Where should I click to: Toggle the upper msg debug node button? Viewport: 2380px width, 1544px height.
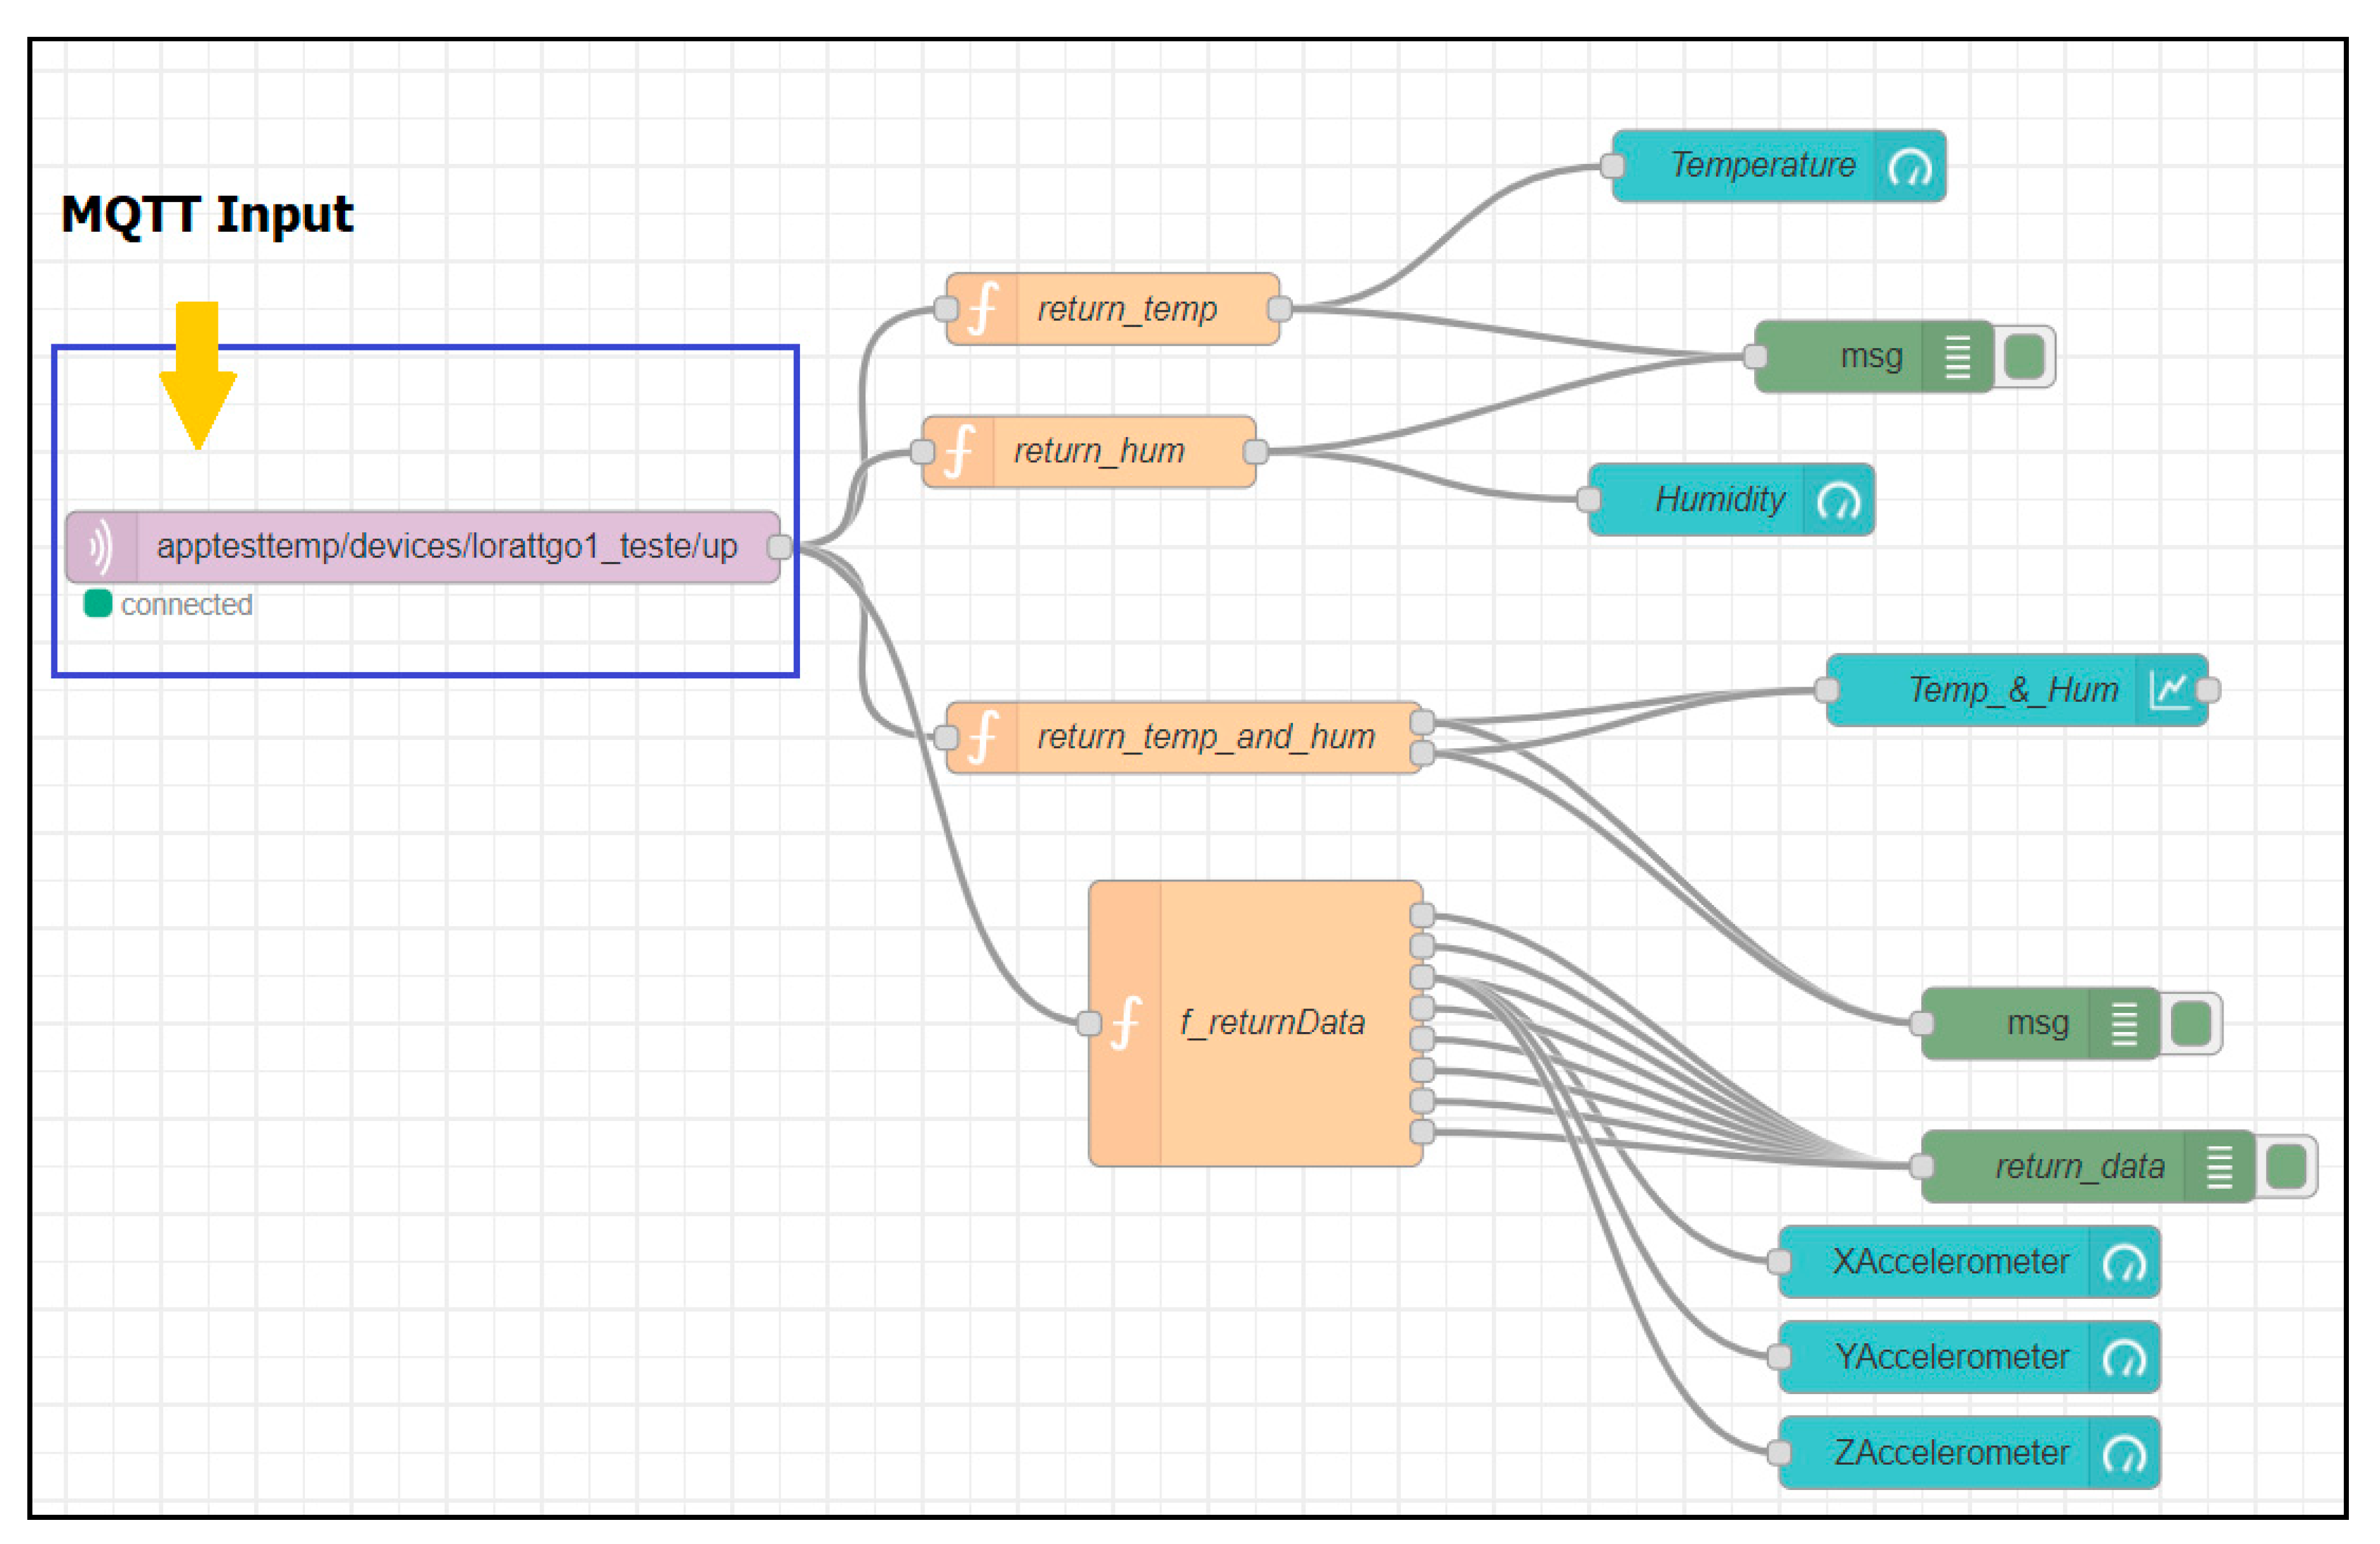pos(2025,357)
